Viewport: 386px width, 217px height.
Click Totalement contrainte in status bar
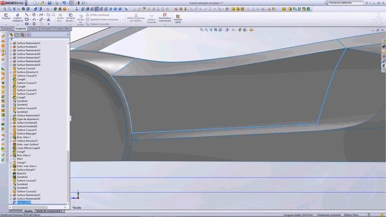(329, 215)
